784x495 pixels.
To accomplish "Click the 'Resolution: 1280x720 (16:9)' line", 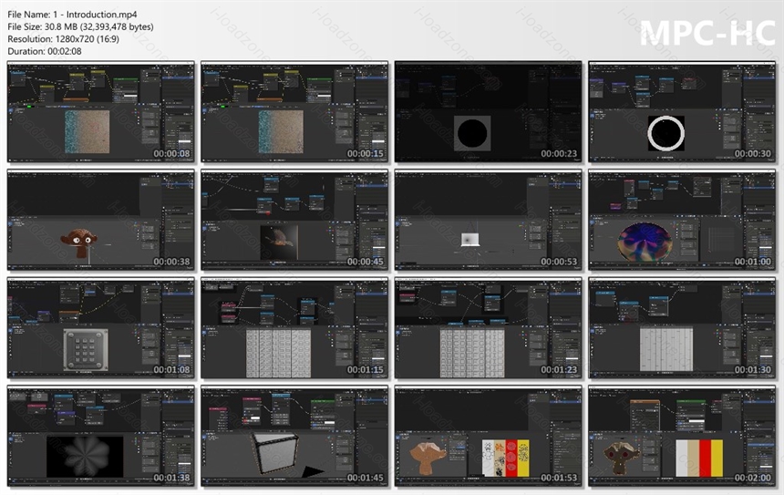I will tap(64, 39).
